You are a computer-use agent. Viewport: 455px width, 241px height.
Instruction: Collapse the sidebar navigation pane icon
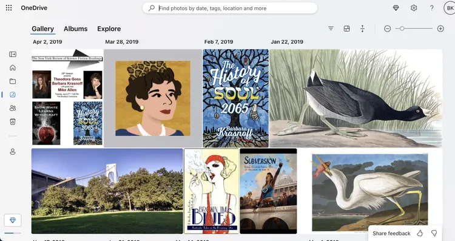13,54
